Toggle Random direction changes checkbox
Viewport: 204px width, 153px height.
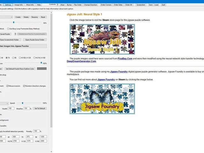24,86
